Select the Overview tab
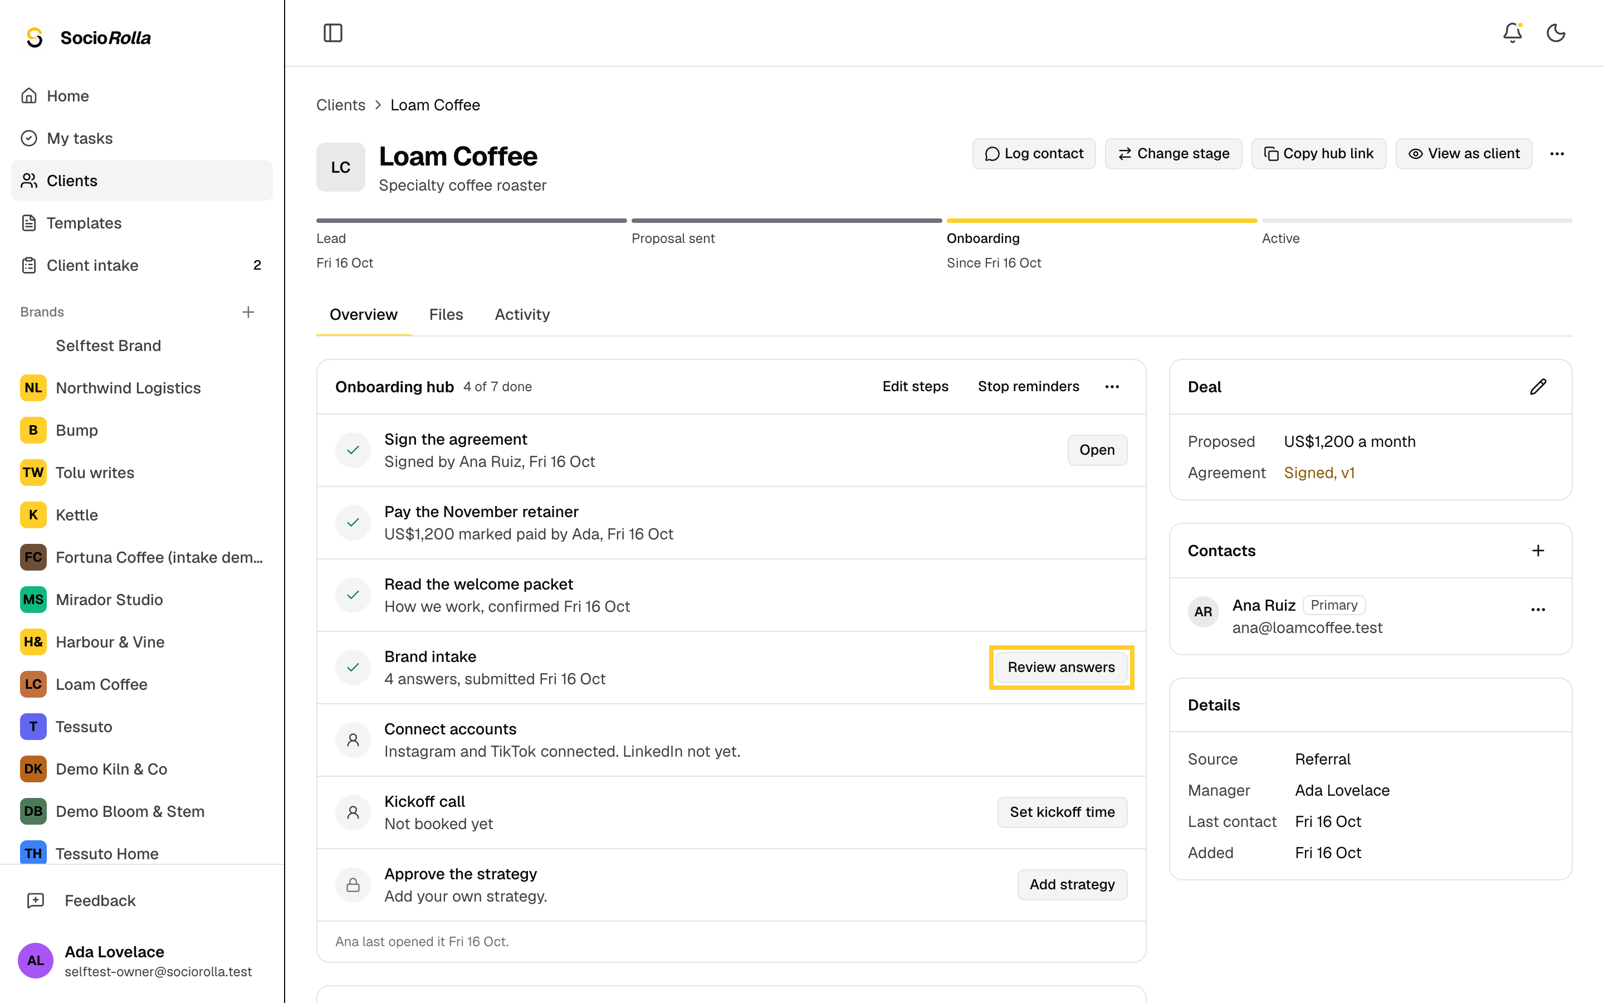This screenshot has height=1003, width=1604. pyautogui.click(x=364, y=314)
